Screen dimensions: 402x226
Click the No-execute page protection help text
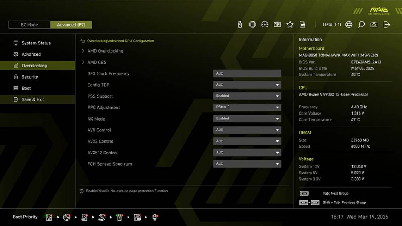127,191
